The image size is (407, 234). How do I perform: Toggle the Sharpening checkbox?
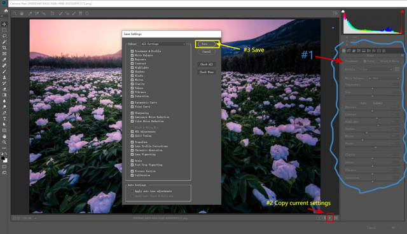coord(132,113)
